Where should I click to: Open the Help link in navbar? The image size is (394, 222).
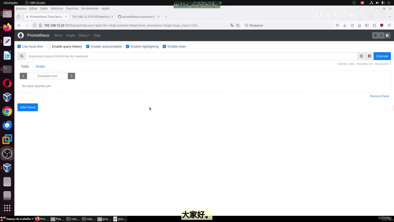[x=97, y=35]
